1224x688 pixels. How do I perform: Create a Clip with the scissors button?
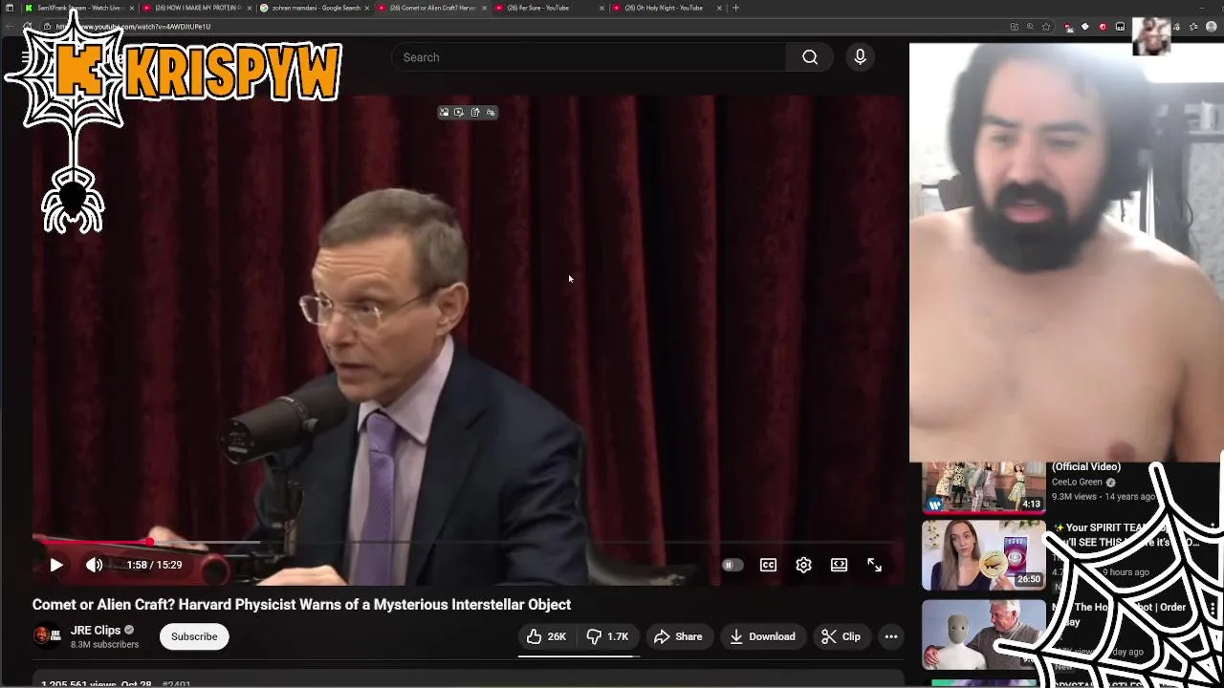click(x=841, y=636)
